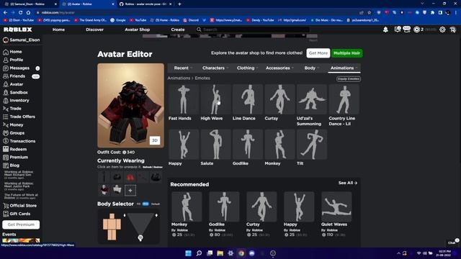Viewport: 461px width, 259px height.
Task: Open Chrome from the taskbar
Action: 241,253
